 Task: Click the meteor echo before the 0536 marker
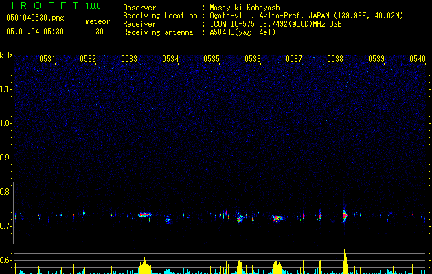pos(240,219)
